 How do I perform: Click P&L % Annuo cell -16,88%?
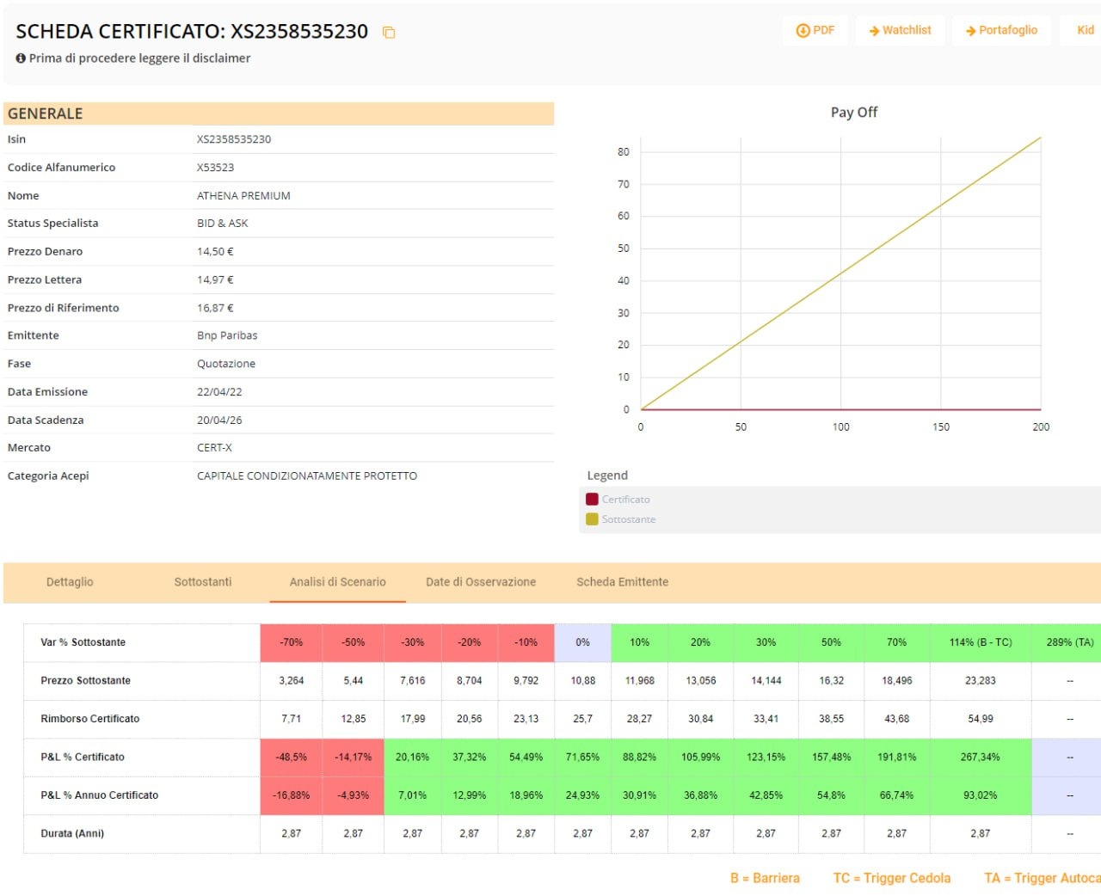click(292, 795)
